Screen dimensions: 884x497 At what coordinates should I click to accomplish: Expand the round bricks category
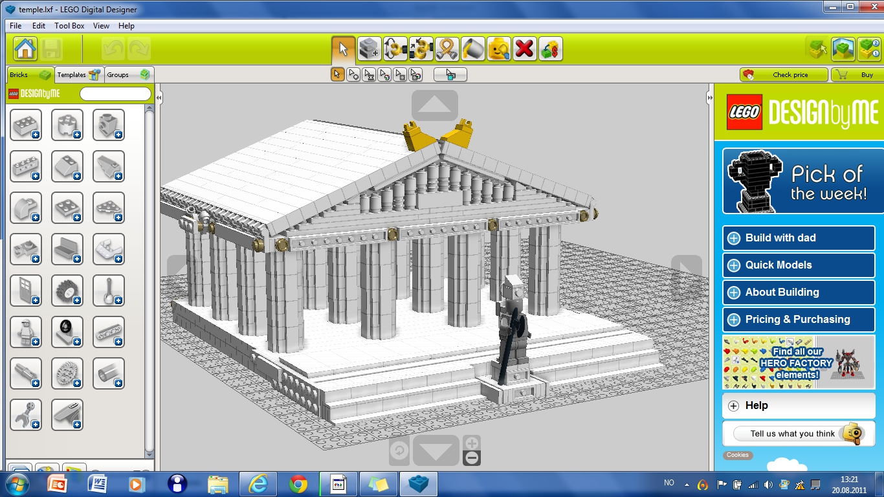tap(67, 125)
